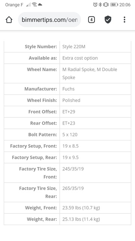Tap the Weight, Rear 25.13 lbs value
This screenshot has width=135, height=241.
click(81, 219)
